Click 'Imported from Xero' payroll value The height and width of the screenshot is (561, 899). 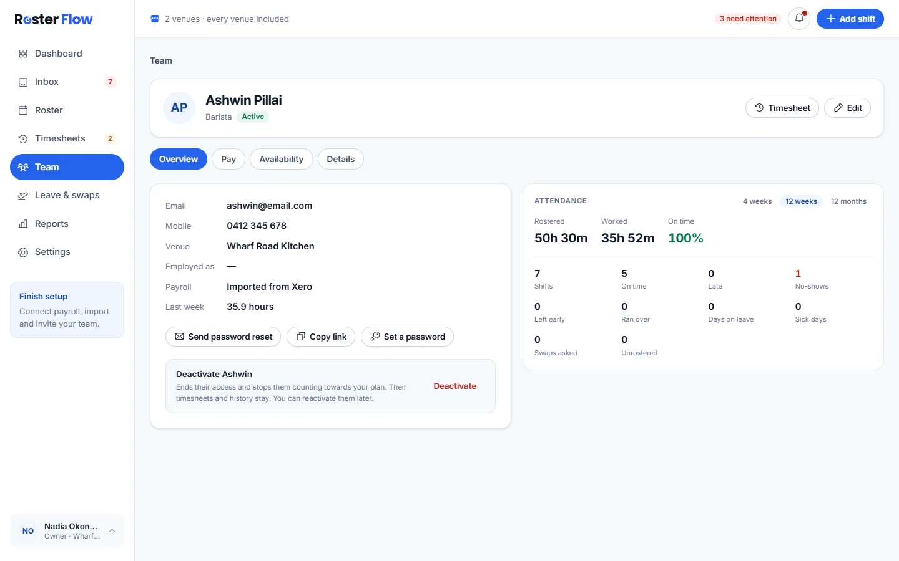pos(270,287)
